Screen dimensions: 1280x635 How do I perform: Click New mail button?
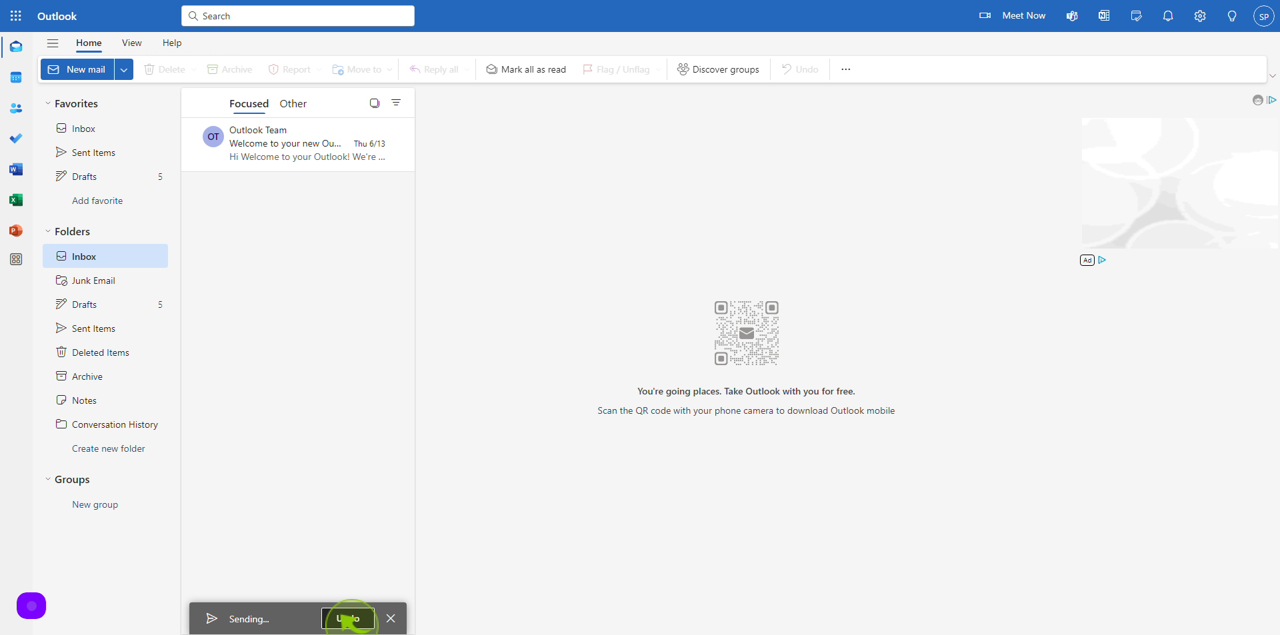click(x=77, y=69)
